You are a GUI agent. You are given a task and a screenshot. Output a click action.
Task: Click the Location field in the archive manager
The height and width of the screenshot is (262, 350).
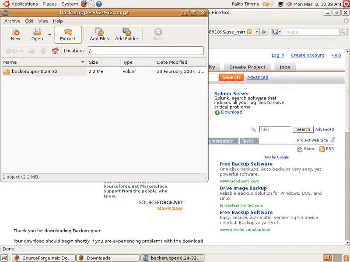[x=146, y=51]
